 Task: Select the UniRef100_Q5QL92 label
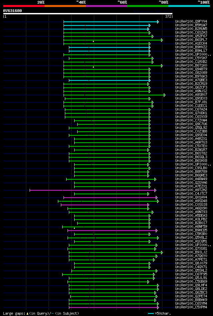191,128
